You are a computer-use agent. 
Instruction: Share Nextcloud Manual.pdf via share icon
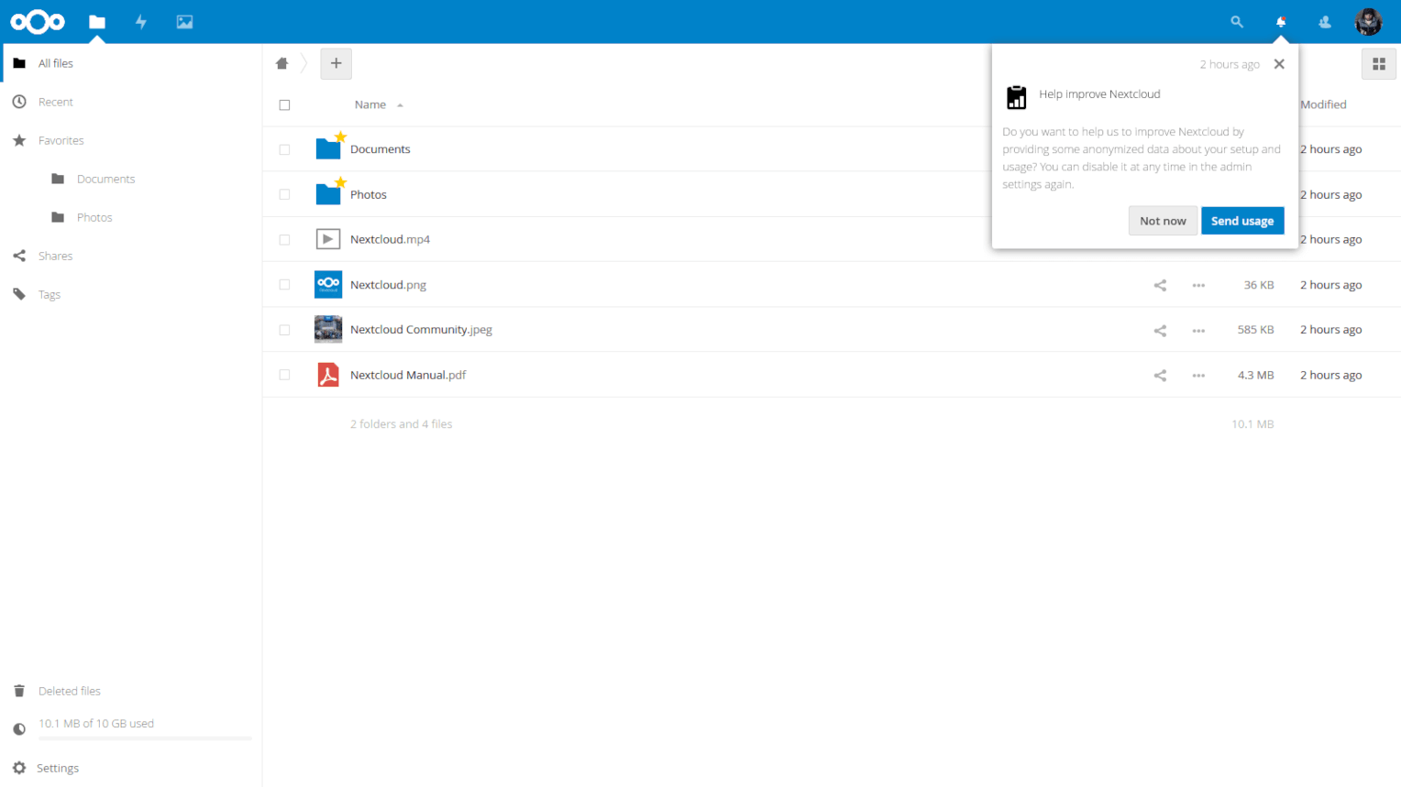point(1160,375)
